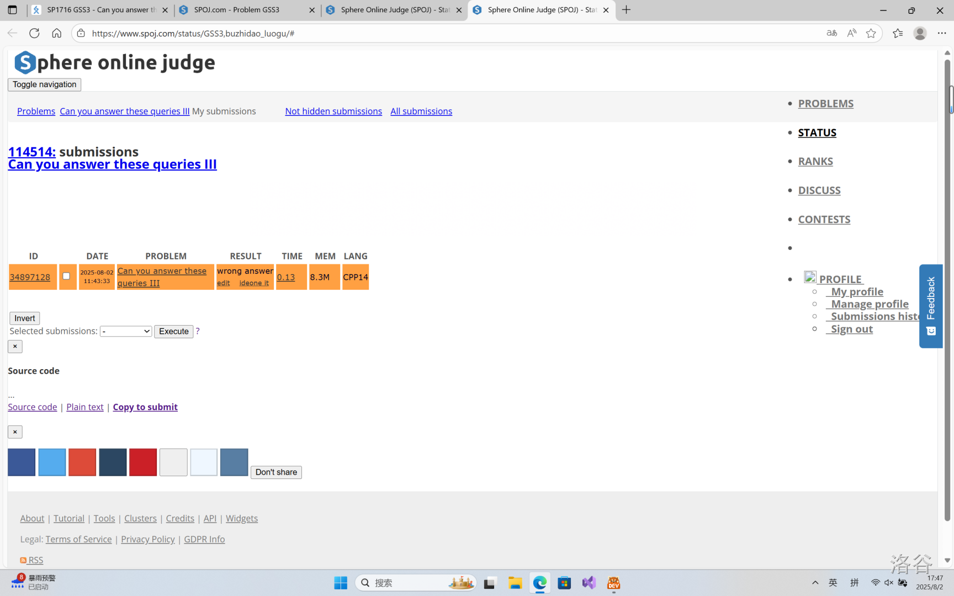Open the PROBLEMS menu item
Viewport: 954px width, 596px height.
(x=825, y=104)
